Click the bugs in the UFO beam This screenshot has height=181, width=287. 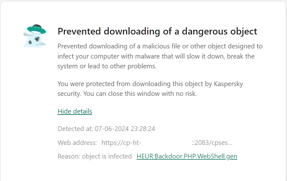35,40
